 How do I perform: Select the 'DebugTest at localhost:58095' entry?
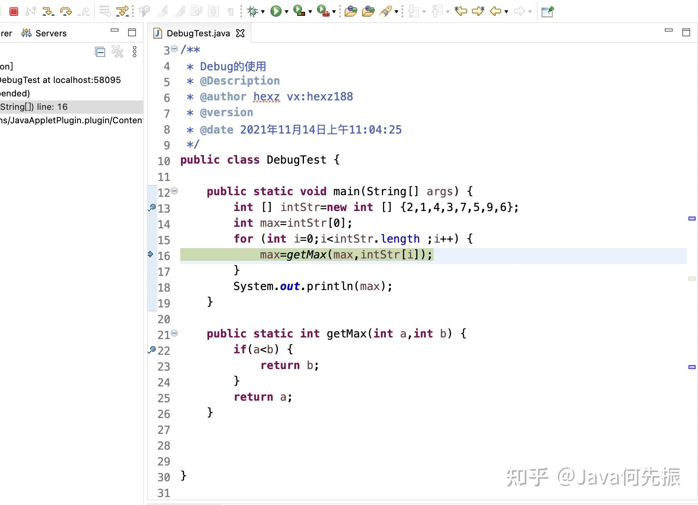pos(60,80)
